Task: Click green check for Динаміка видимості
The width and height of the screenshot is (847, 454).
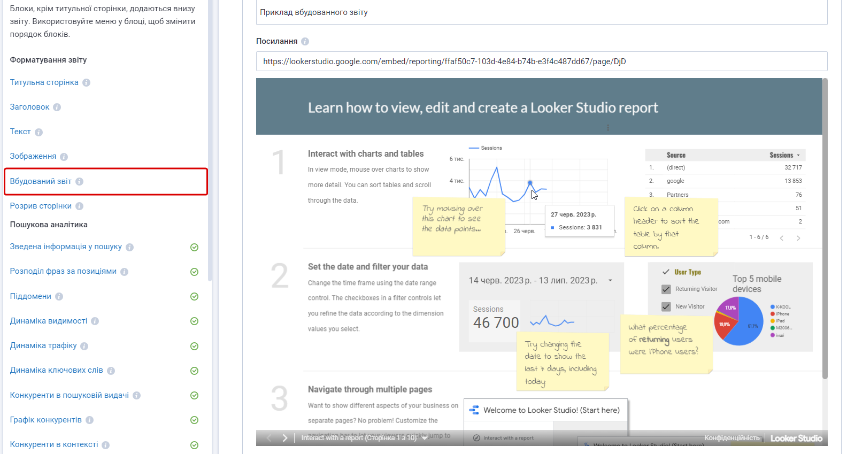Action: [x=195, y=321]
